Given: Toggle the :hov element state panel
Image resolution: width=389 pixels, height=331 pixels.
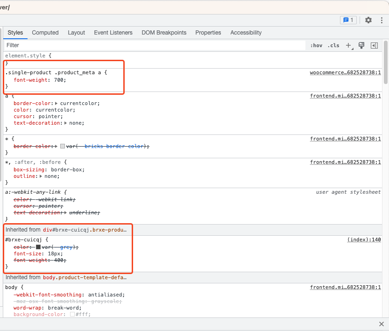Looking at the screenshot, I should point(316,45).
